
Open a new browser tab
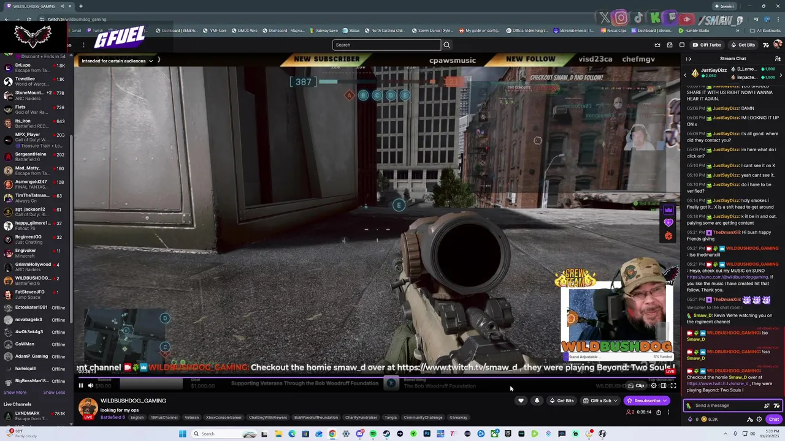click(80, 6)
